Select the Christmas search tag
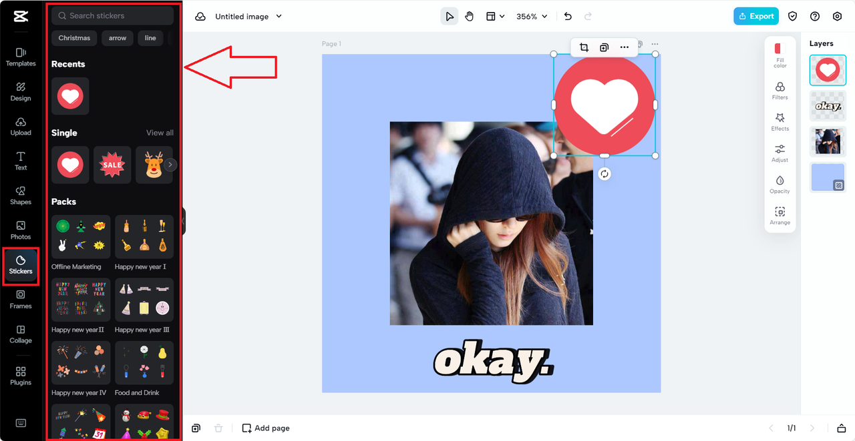The height and width of the screenshot is (441, 855). 74,38
